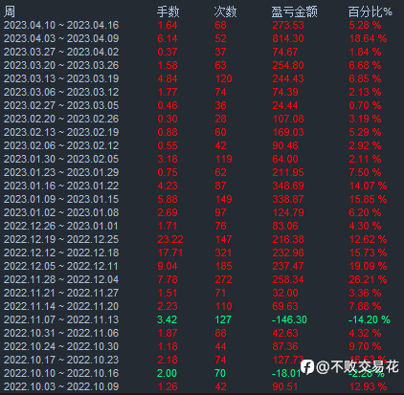This screenshot has height=395, width=404.
Task: Click profit amount 348.69
Action: (x=288, y=186)
